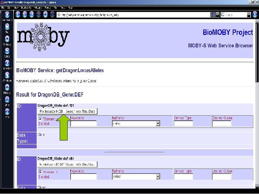Open the search engine dropdown arrow
The image size is (259, 194).
[249, 15]
